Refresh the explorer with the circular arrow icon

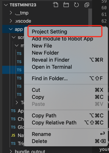(x=77, y=5)
